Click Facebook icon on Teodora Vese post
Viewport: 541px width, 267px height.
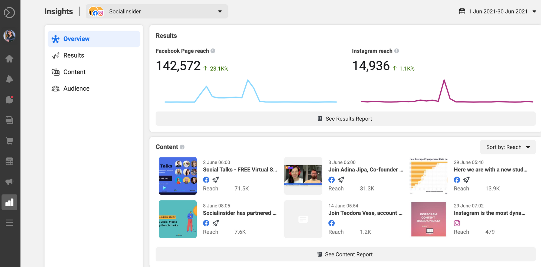click(332, 223)
